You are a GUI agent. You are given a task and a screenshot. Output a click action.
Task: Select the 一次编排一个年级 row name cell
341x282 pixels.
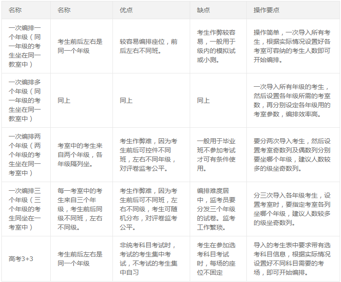(25, 46)
